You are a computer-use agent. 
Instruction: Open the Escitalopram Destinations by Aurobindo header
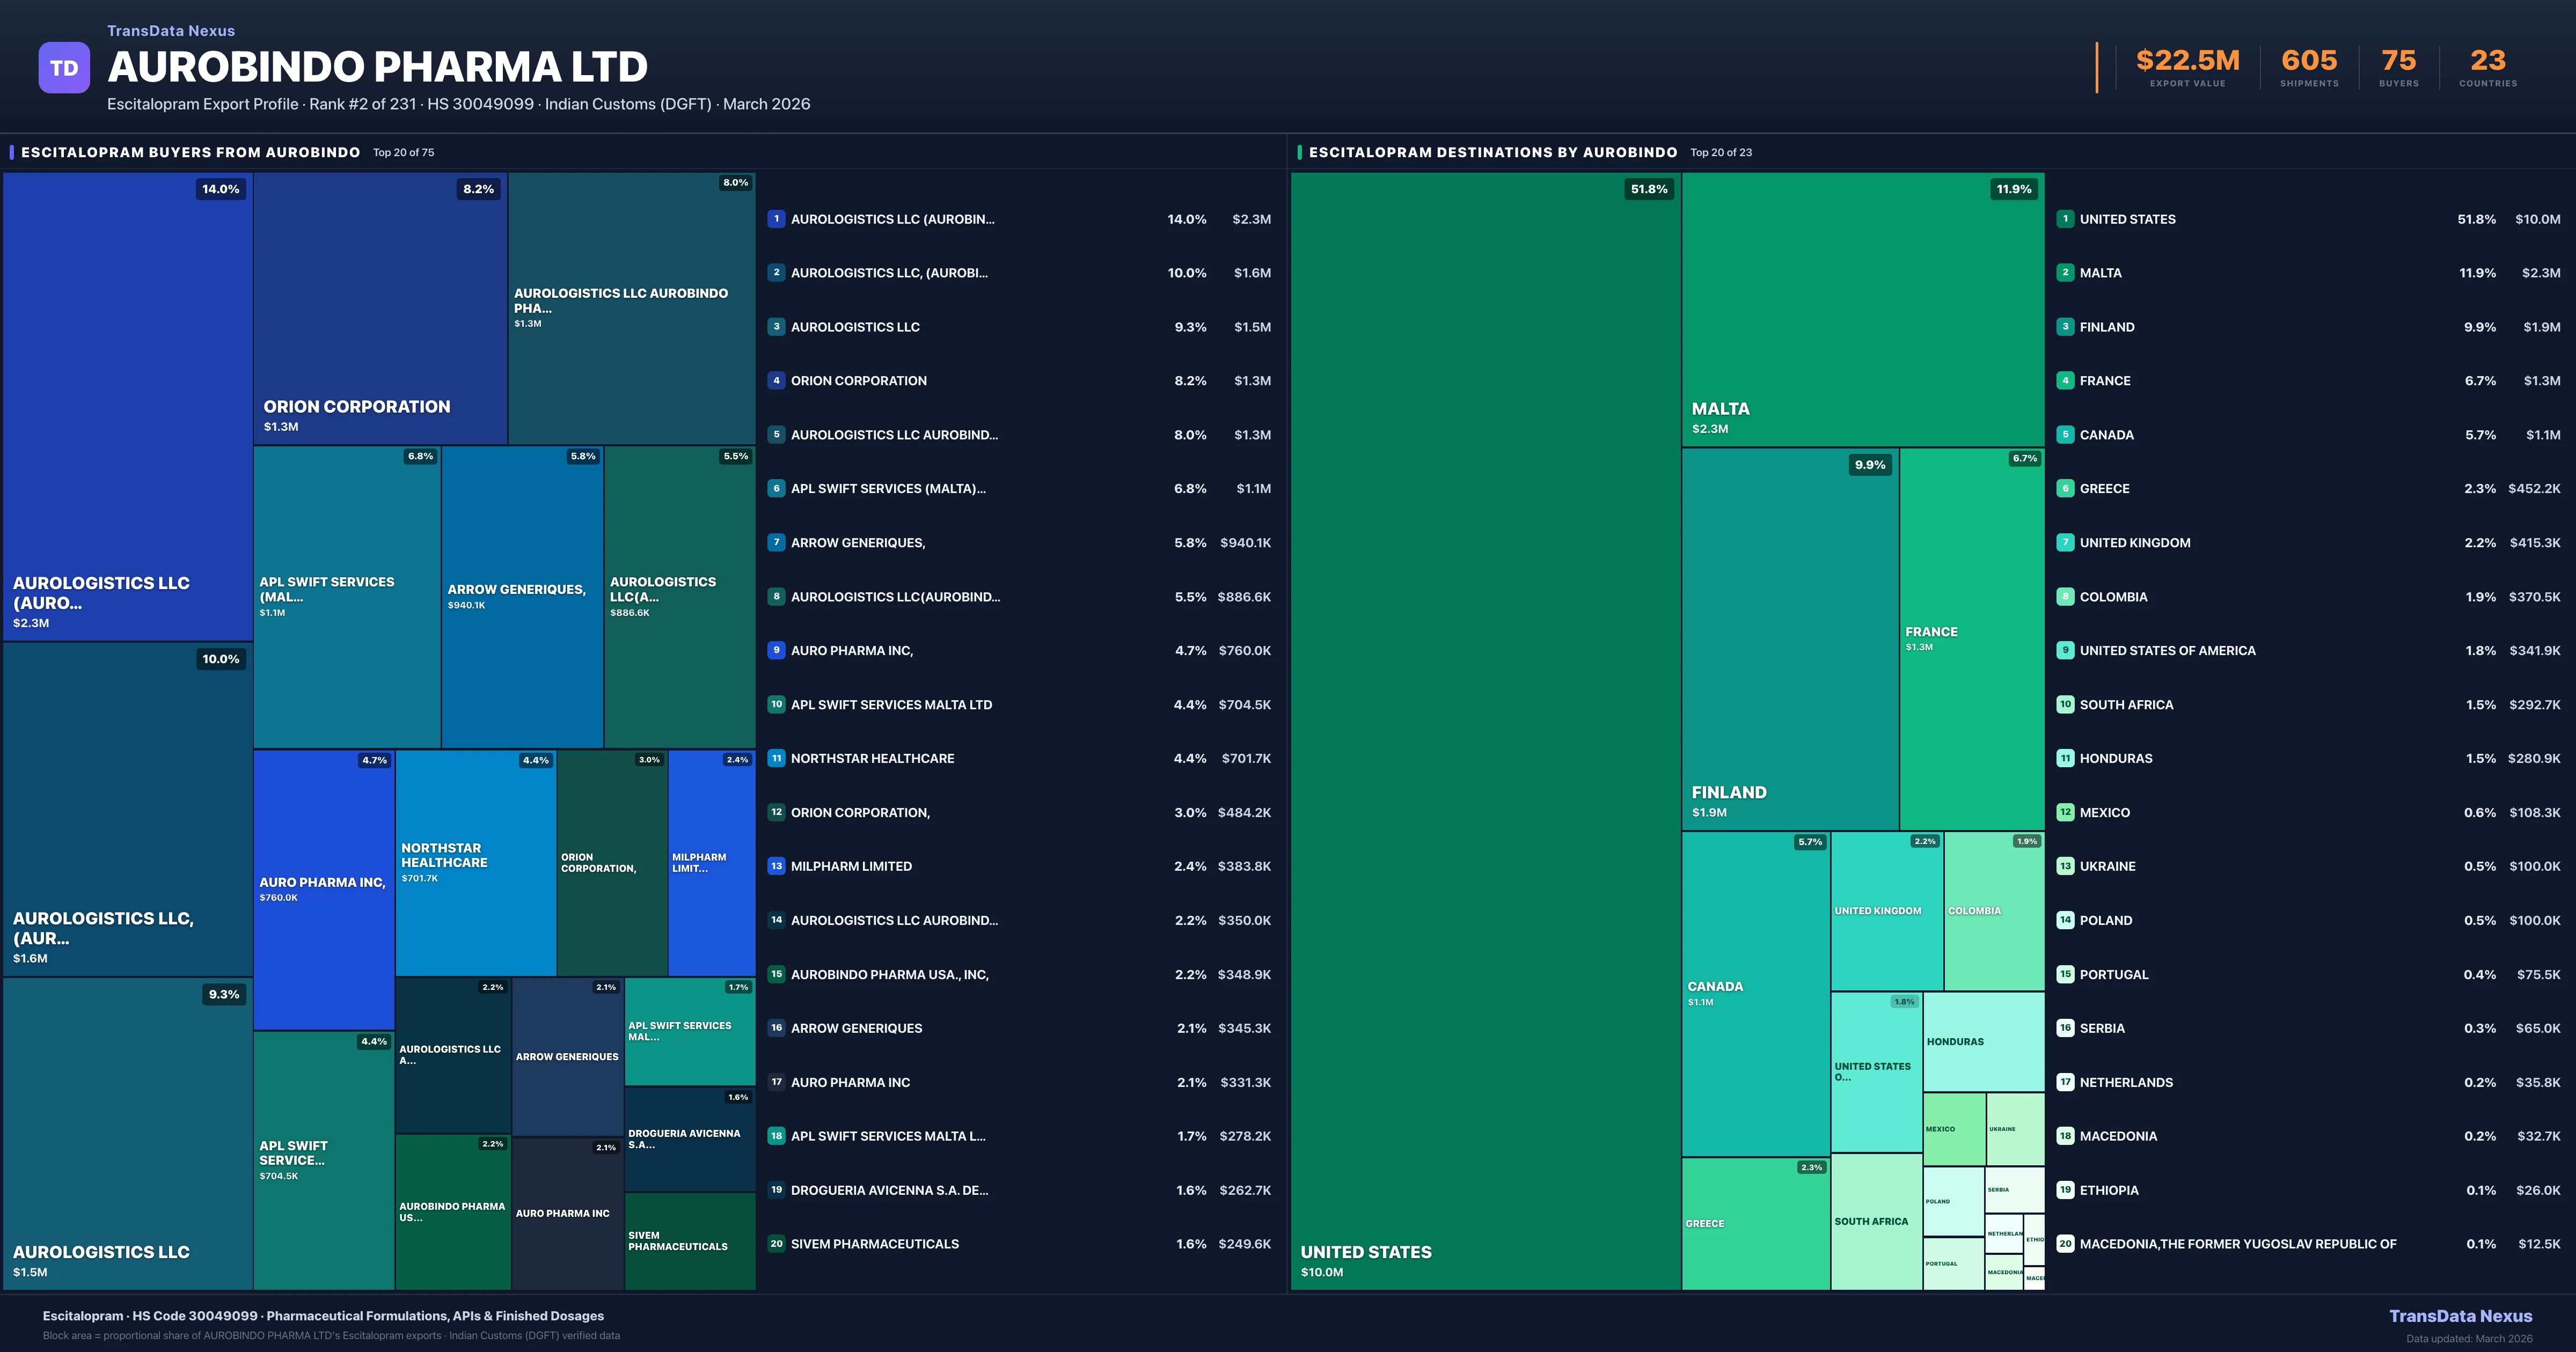click(1492, 152)
